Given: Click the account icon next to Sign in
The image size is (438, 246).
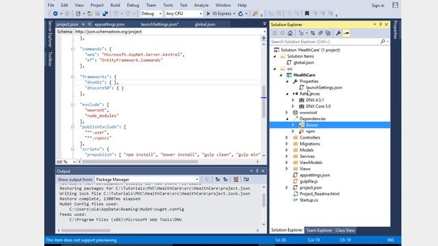Looking at the screenshot, I should click(395, 5).
